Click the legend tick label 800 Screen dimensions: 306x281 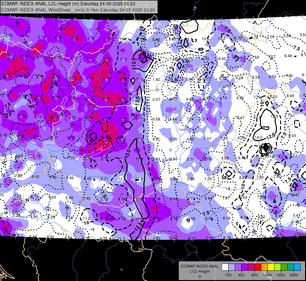pos(254,275)
